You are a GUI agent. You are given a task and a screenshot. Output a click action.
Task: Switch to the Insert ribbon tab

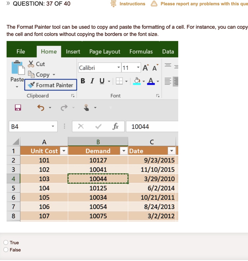click(x=73, y=52)
